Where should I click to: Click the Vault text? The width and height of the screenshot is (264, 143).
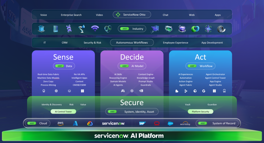[x=188, y=104]
